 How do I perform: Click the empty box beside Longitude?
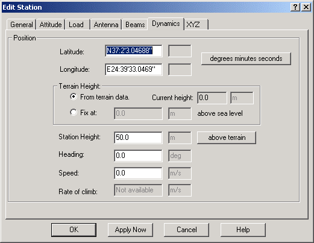pos(180,69)
